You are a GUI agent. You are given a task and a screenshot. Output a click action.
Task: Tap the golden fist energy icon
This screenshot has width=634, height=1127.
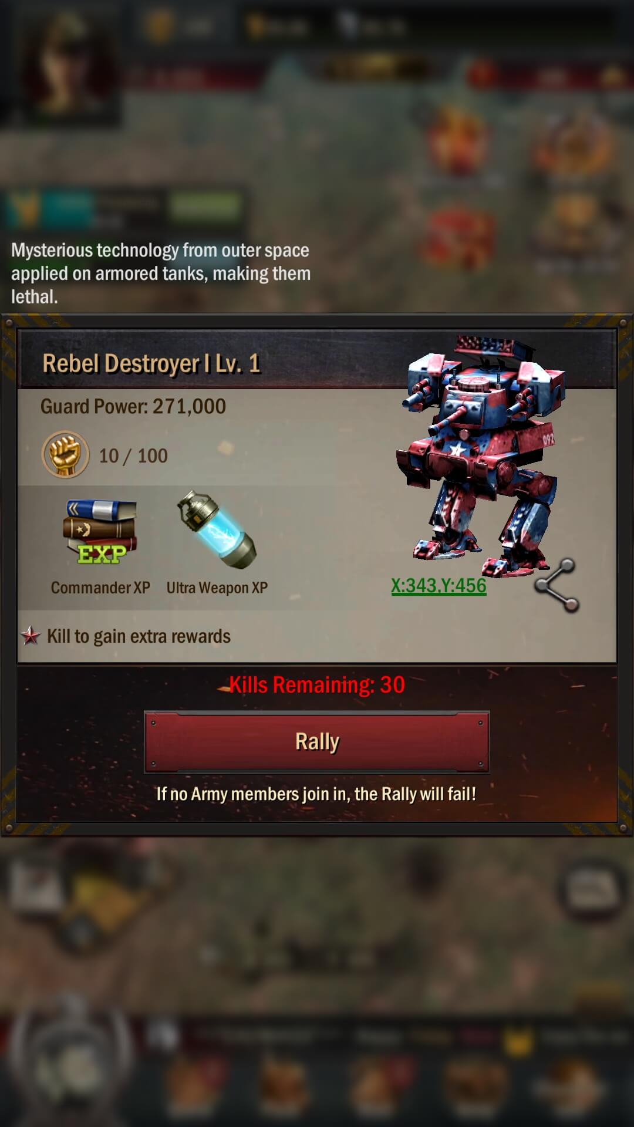coord(65,455)
